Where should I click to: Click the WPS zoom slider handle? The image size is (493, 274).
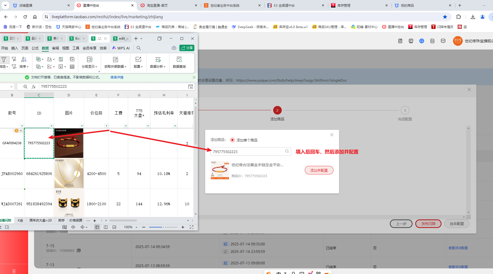[x=163, y=227]
